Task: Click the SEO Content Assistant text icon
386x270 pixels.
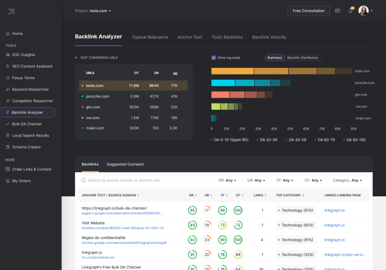Action: 8,66
